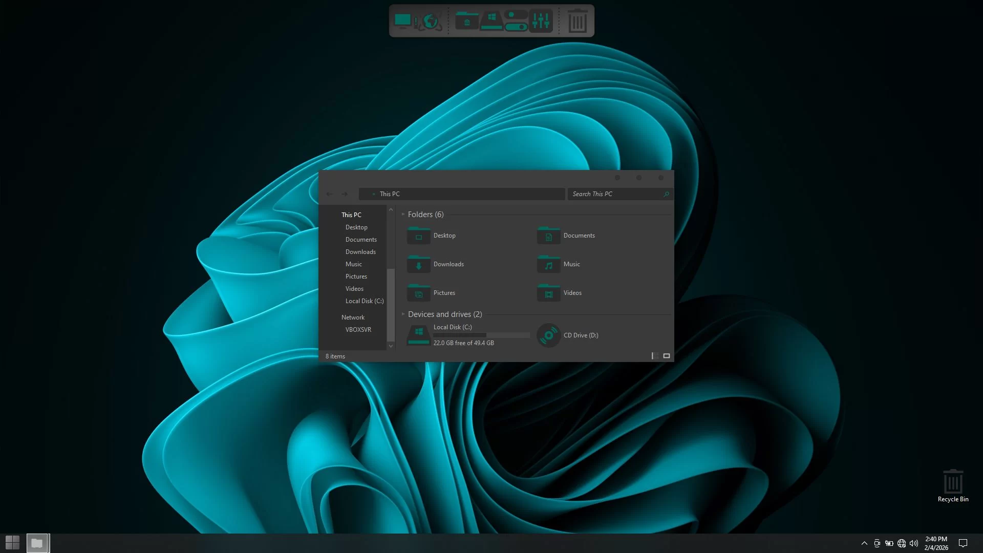Collapse the Devices and drives group

(403, 314)
